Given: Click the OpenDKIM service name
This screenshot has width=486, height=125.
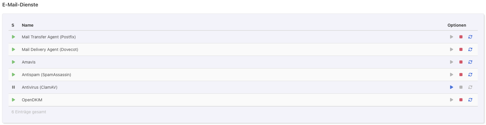Looking at the screenshot, I should pyautogui.click(x=32, y=100).
